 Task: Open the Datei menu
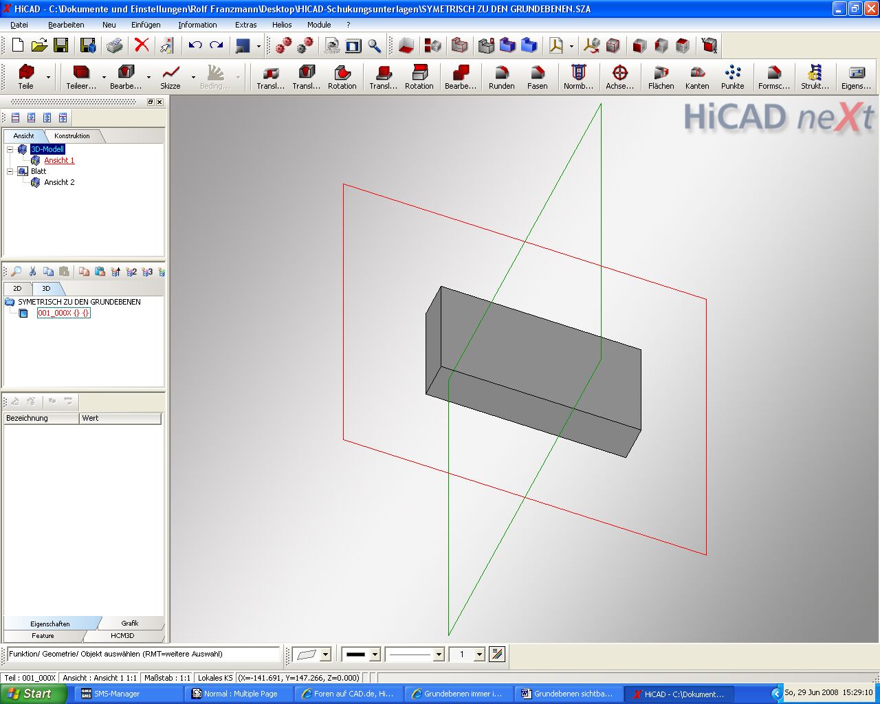point(19,25)
